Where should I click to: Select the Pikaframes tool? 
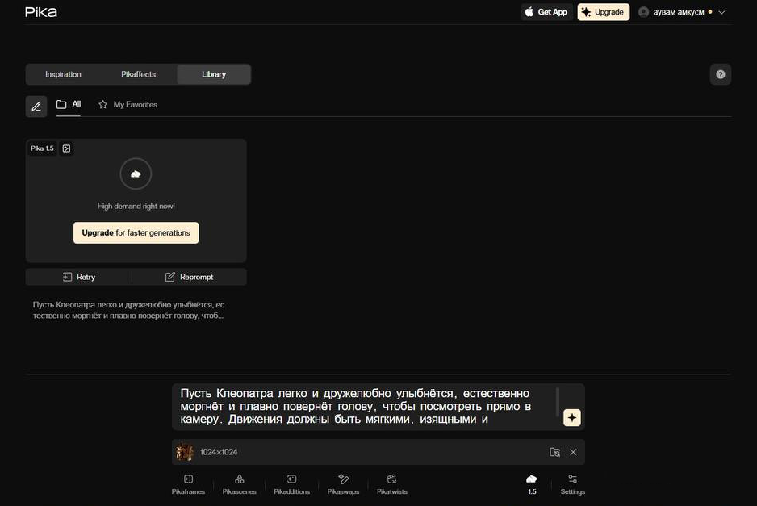click(x=186, y=484)
